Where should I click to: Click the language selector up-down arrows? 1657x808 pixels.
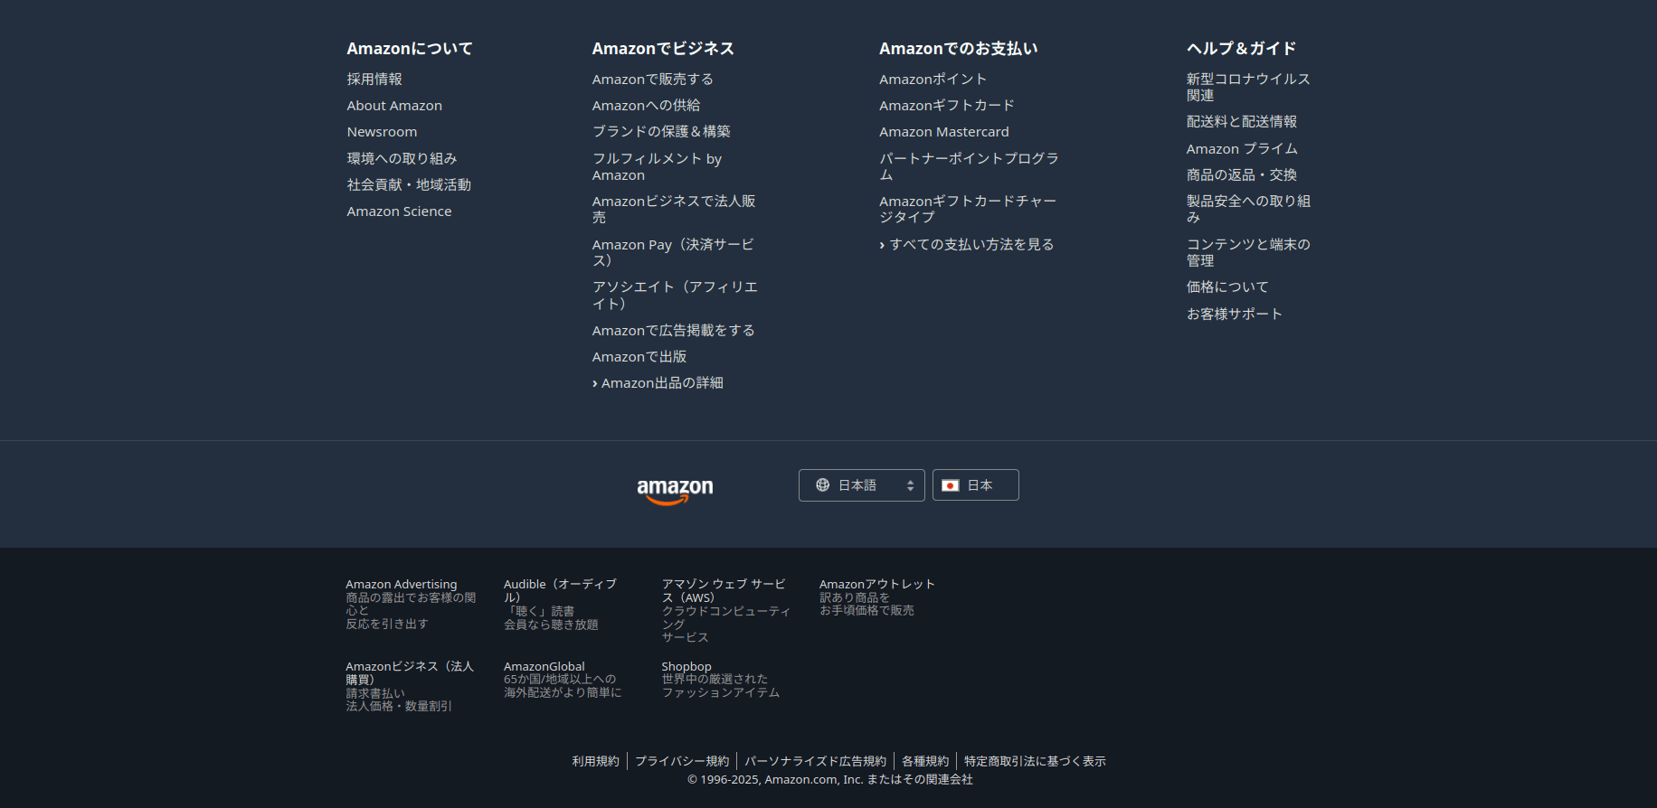pyautogui.click(x=910, y=485)
